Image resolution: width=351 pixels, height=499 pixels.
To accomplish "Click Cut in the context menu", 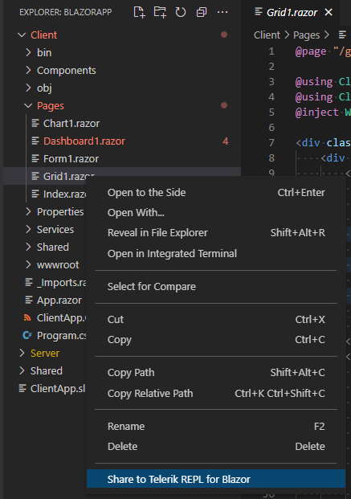I will (216, 319).
